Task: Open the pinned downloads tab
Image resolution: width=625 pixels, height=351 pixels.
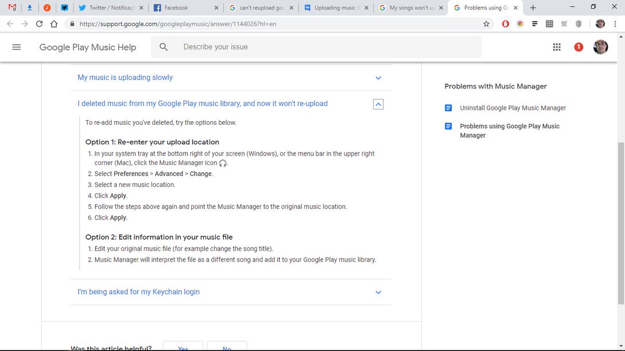Action: click(x=30, y=8)
